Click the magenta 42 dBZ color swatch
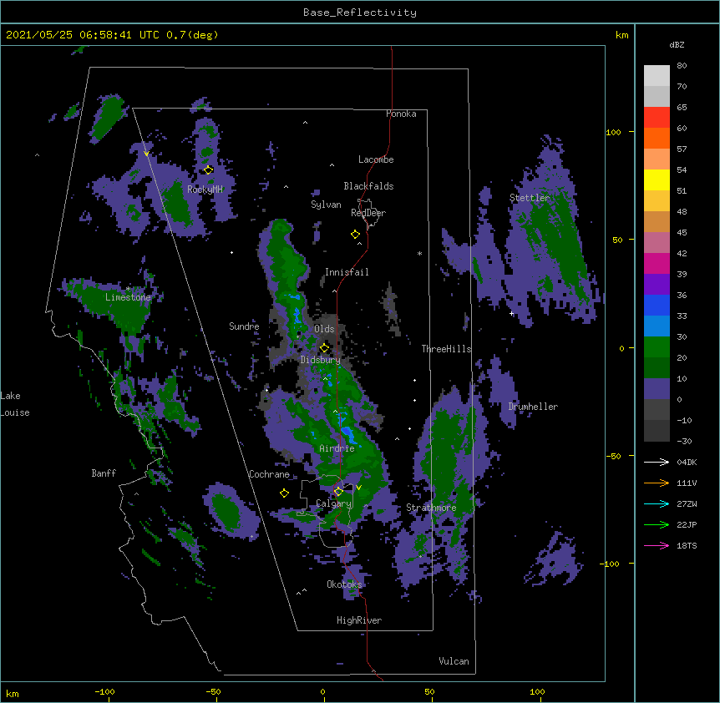Screen dimensions: 720x703 (657, 263)
